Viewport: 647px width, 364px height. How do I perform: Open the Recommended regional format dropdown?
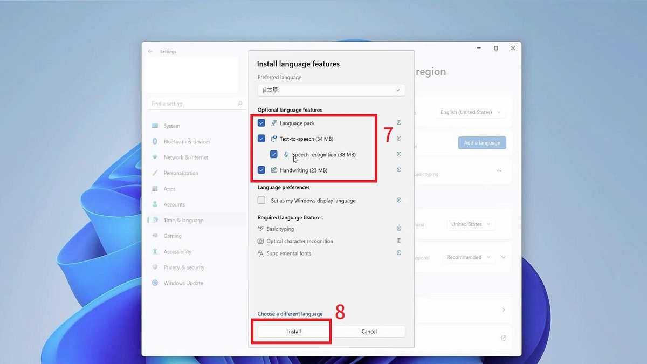point(468,257)
